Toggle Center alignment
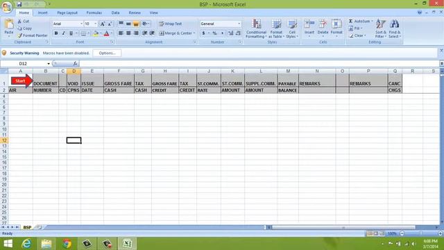444x250 pixels. tap(128, 33)
